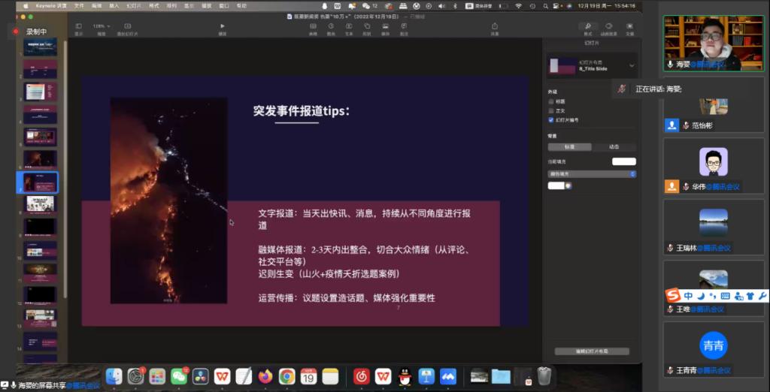Open the Format inspector panel
Viewport: 770px width, 392px height.
click(x=587, y=27)
